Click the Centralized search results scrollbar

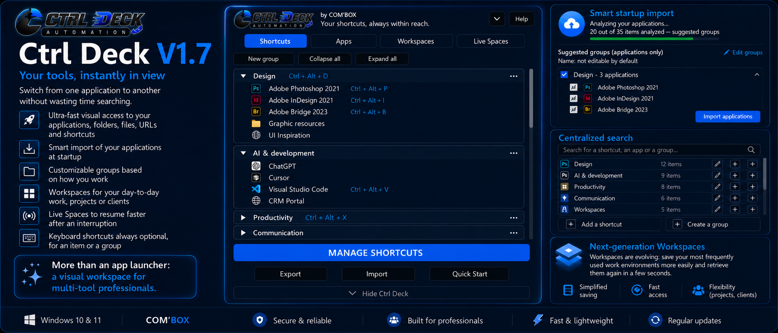tap(765, 174)
